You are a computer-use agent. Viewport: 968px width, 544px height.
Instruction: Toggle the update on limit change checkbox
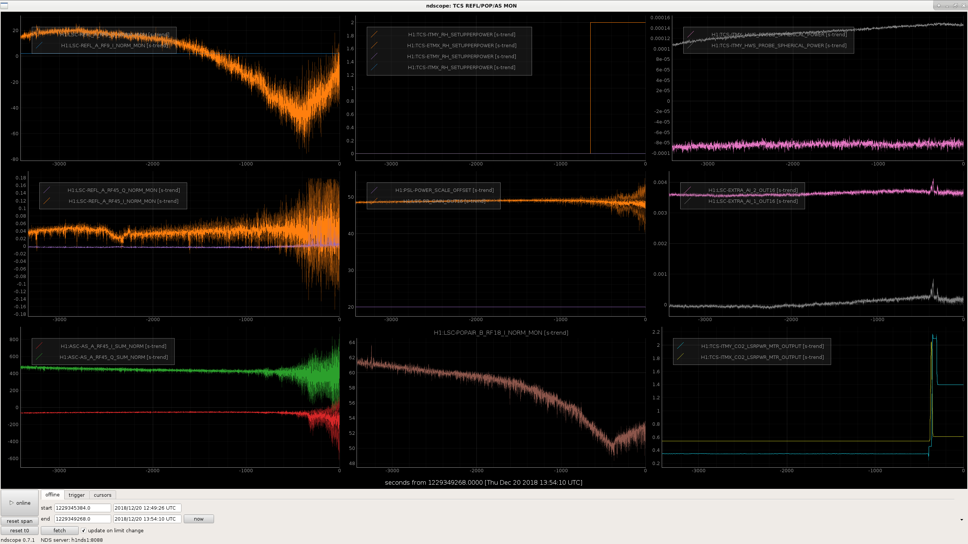point(84,530)
